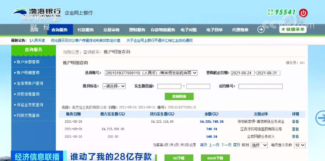This screenshot has width=325, height=161.
Task: Click the start date field 2021-08-24
Action: tap(243, 73)
